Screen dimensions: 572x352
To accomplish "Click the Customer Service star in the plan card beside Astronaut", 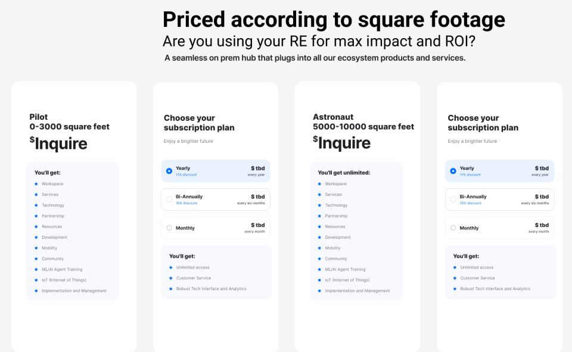I will [455, 278].
